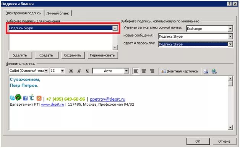Center-align the signature text
240x148 pixels.
point(144,71)
